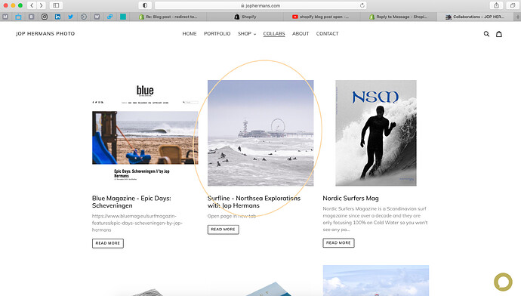Open the Safari share button
Screen dimensions: 521x296
coord(496,5)
